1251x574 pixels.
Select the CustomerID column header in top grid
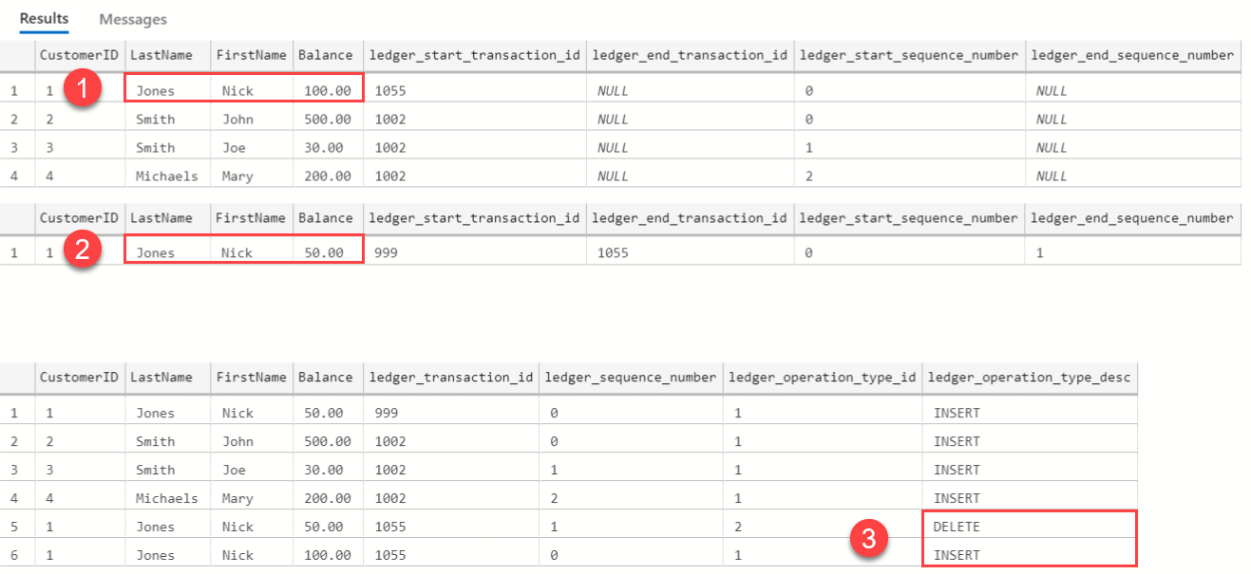point(79,55)
